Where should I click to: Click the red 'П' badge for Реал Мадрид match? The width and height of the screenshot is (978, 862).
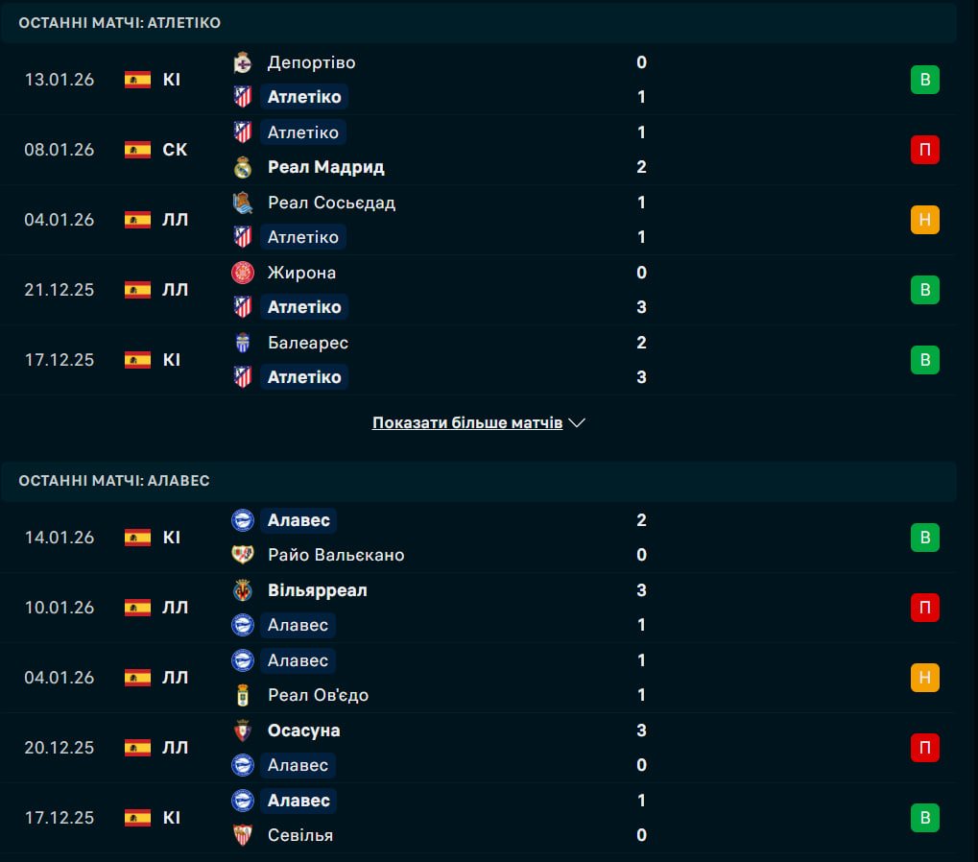point(924,150)
